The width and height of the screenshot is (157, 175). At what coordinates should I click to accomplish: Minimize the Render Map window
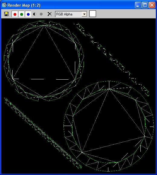click(x=138, y=5)
